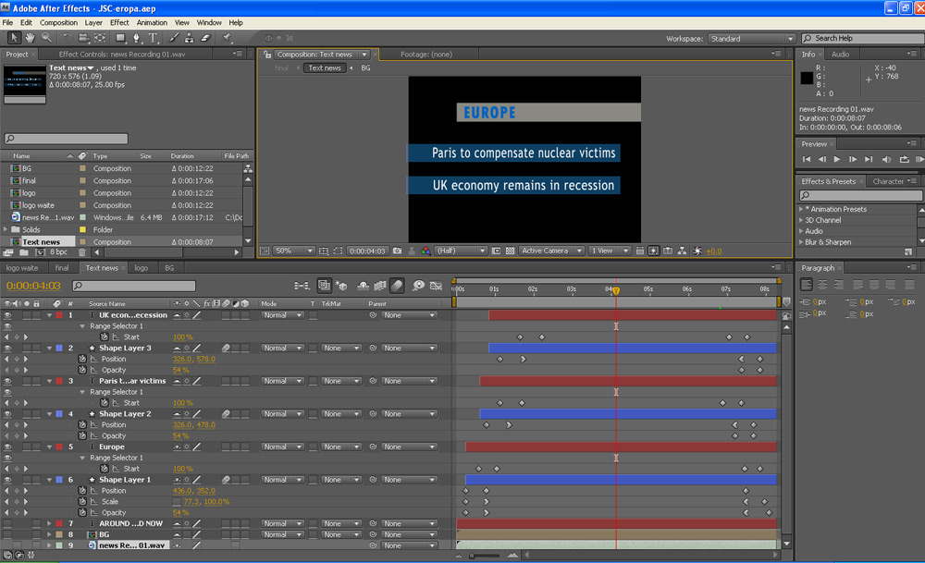Left-align text in the Paragraph panel
925x563 pixels.
(807, 284)
